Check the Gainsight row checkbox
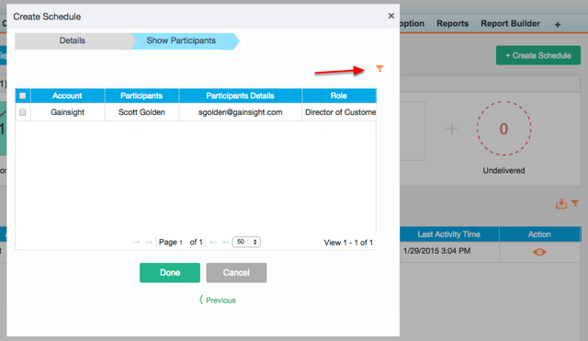Image resolution: width=588 pixels, height=341 pixels. (22, 112)
